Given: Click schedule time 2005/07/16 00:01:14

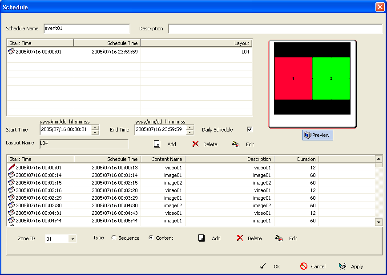Looking at the screenshot, I should [114, 175].
